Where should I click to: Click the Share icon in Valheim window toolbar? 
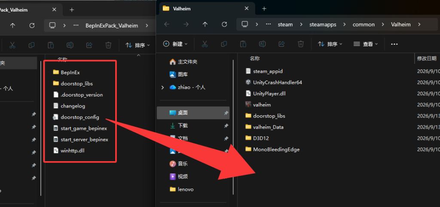(x=281, y=44)
